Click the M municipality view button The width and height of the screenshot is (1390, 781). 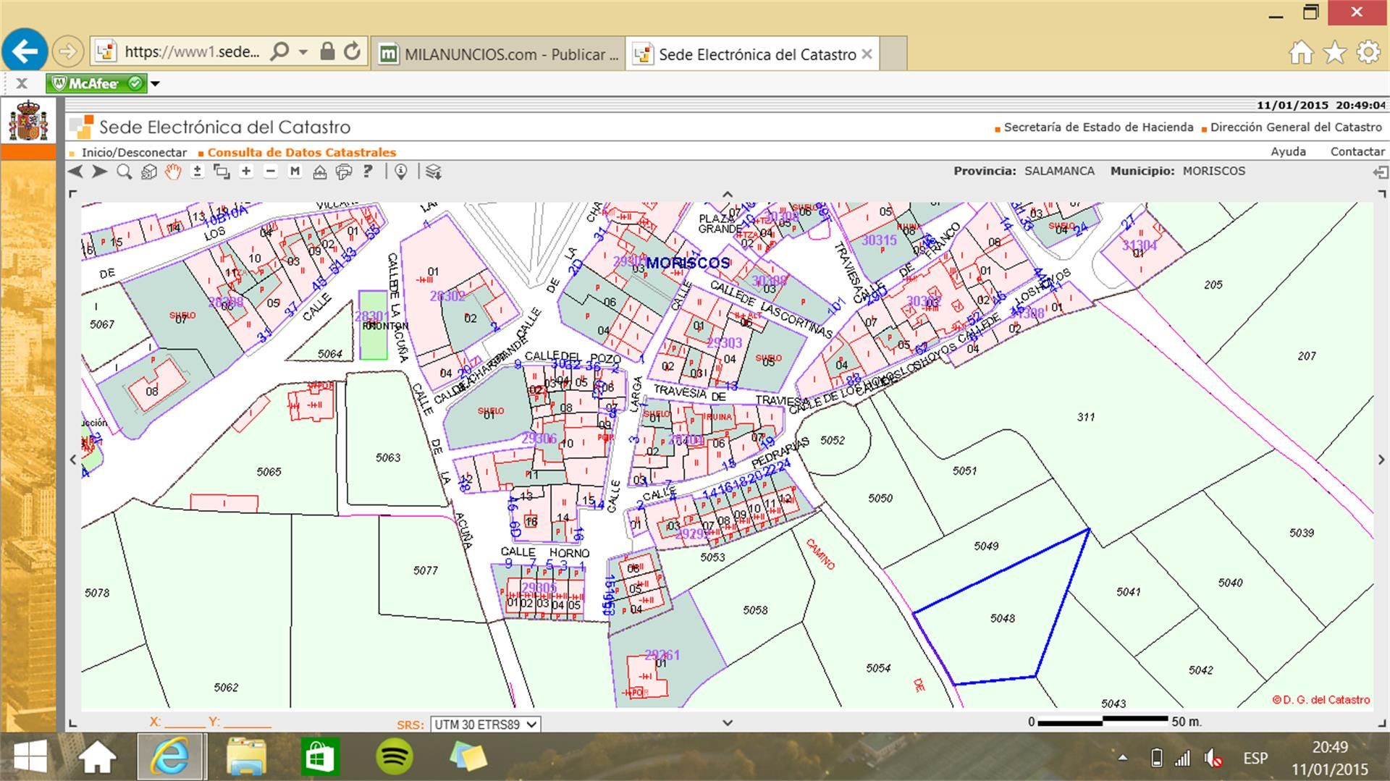pyautogui.click(x=295, y=172)
